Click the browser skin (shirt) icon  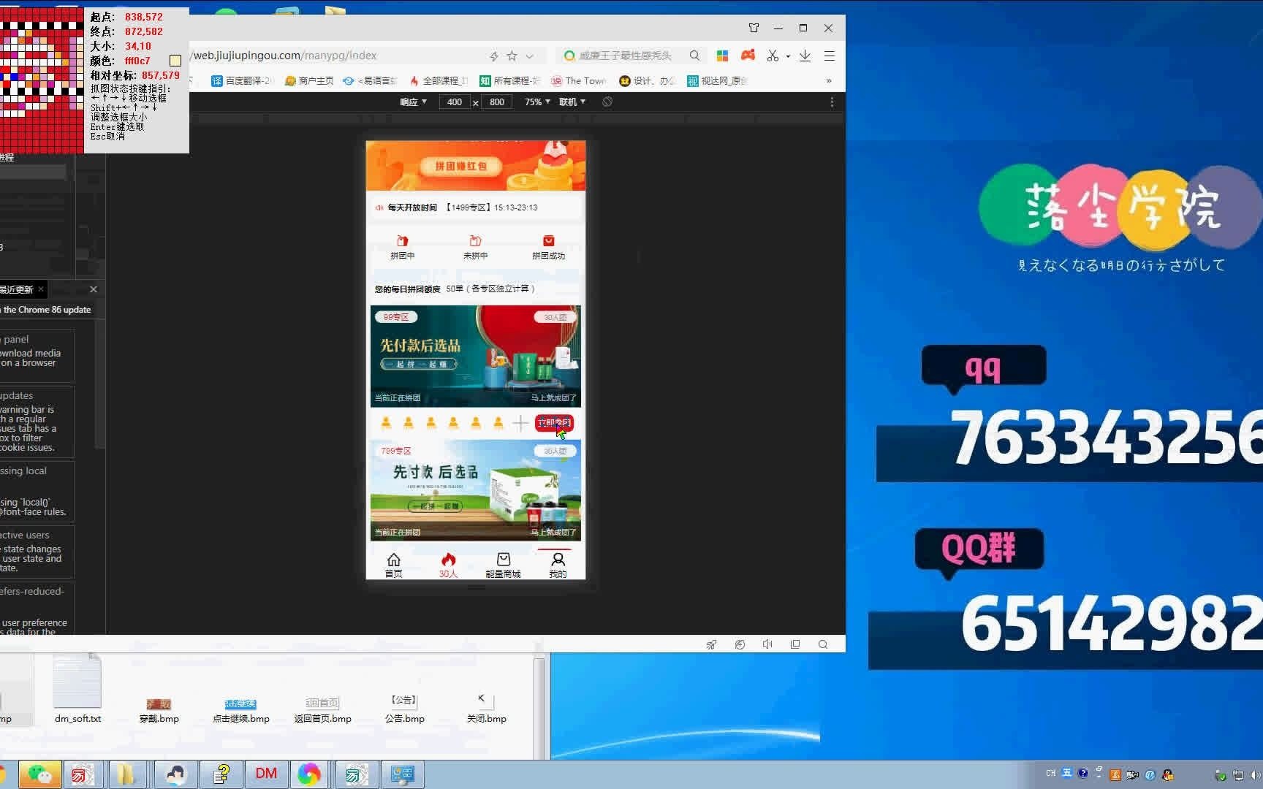click(754, 28)
